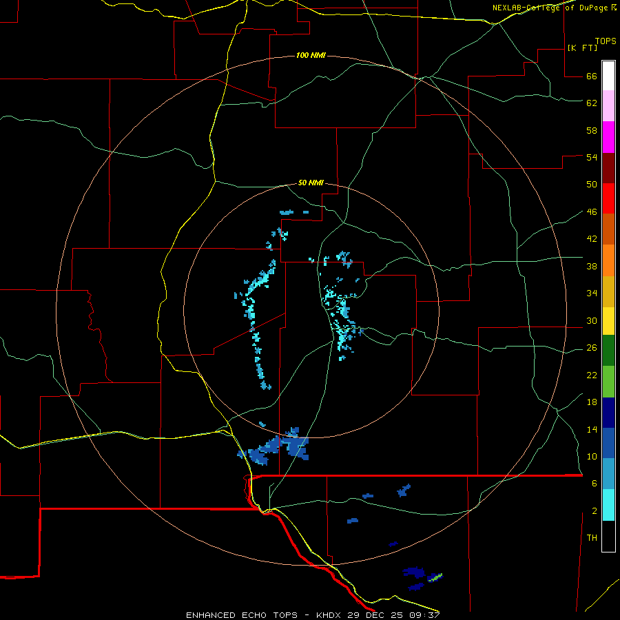This screenshot has height=620, width=620.
Task: Click the TH threshold legend label
Action: [592, 538]
